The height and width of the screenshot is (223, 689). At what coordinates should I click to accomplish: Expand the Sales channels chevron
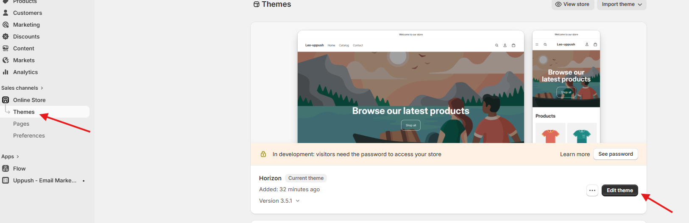[42, 88]
